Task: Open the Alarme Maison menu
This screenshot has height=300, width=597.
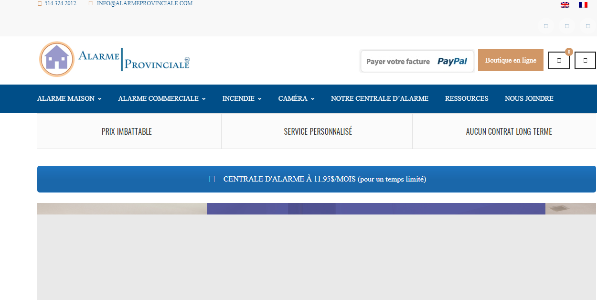Action: pyautogui.click(x=66, y=98)
